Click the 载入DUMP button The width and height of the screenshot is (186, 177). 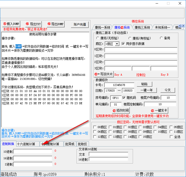point(11,24)
